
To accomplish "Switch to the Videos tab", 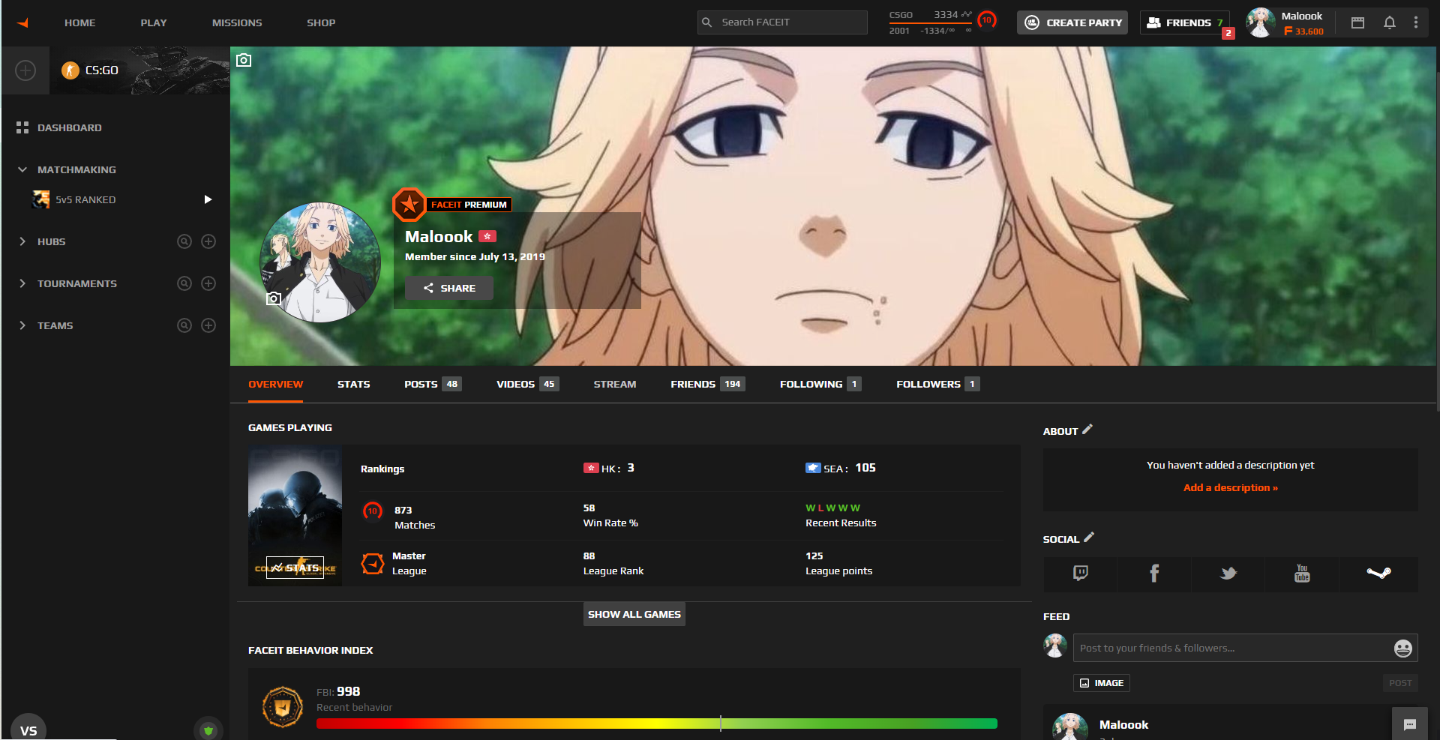I will pyautogui.click(x=528, y=384).
